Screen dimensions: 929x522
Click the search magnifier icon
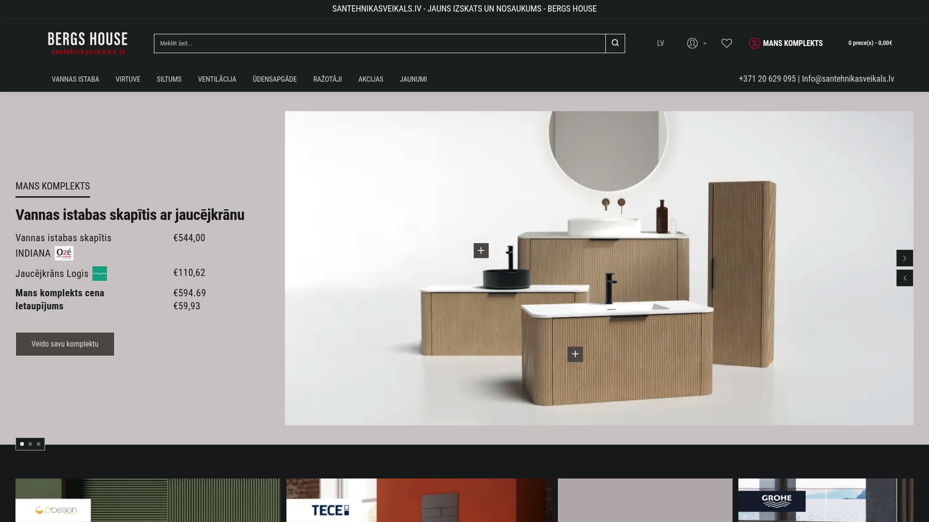pyautogui.click(x=615, y=43)
